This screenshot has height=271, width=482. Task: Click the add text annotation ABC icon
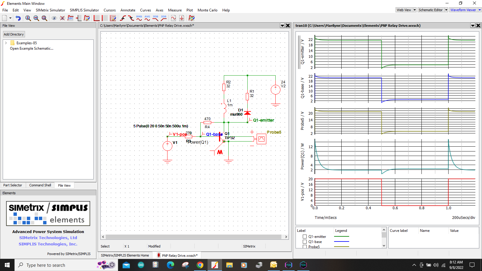[x=70, y=18]
